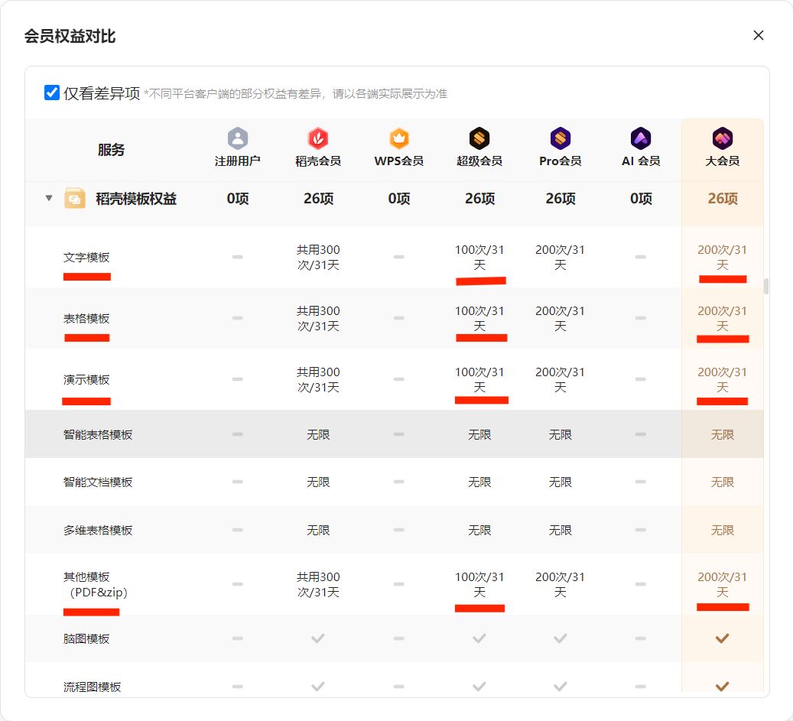Click the 会员权益对比 dialog title
Image resolution: width=793 pixels, height=721 pixels.
(x=70, y=37)
